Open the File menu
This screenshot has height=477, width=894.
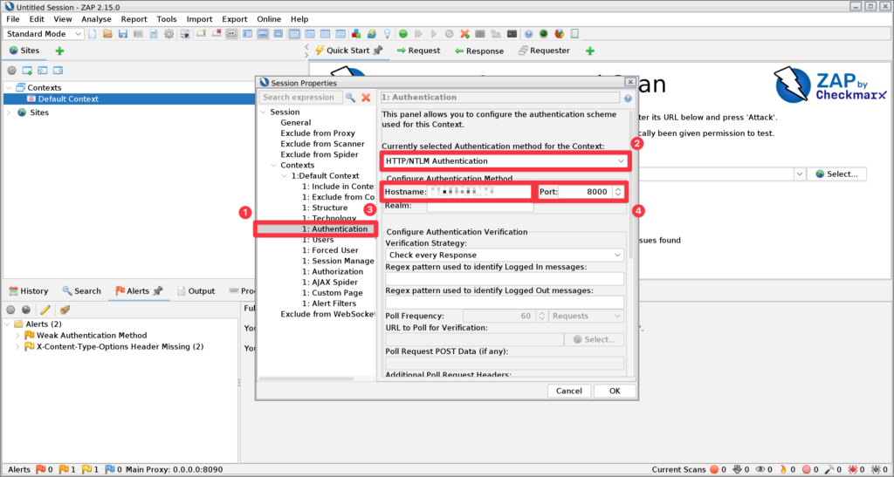(x=12, y=19)
